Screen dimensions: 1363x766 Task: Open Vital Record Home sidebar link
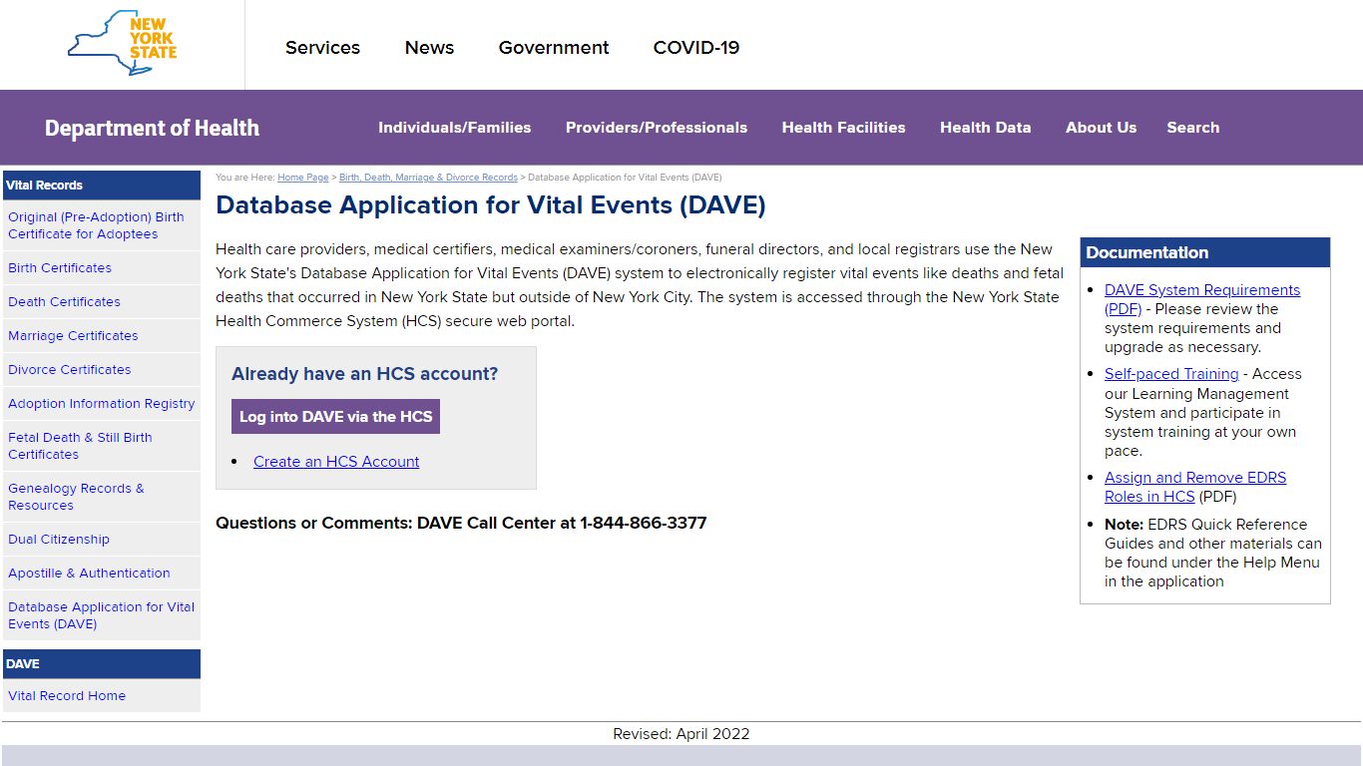[101, 695]
